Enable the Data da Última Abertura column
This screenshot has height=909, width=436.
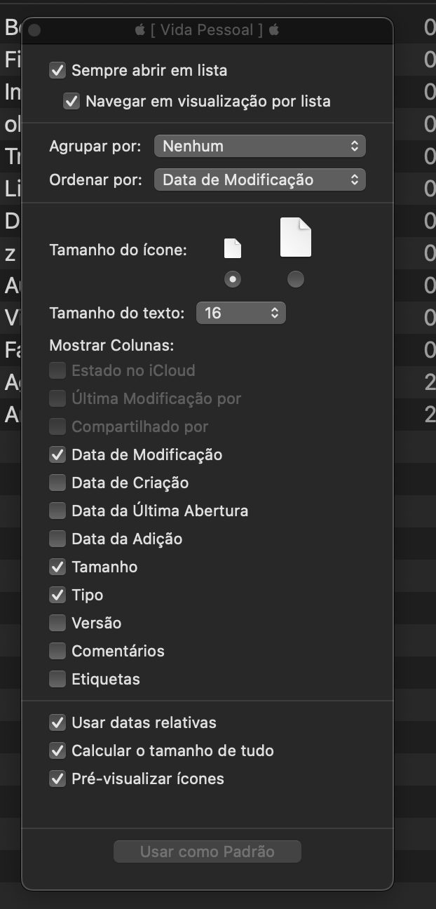pyautogui.click(x=57, y=511)
